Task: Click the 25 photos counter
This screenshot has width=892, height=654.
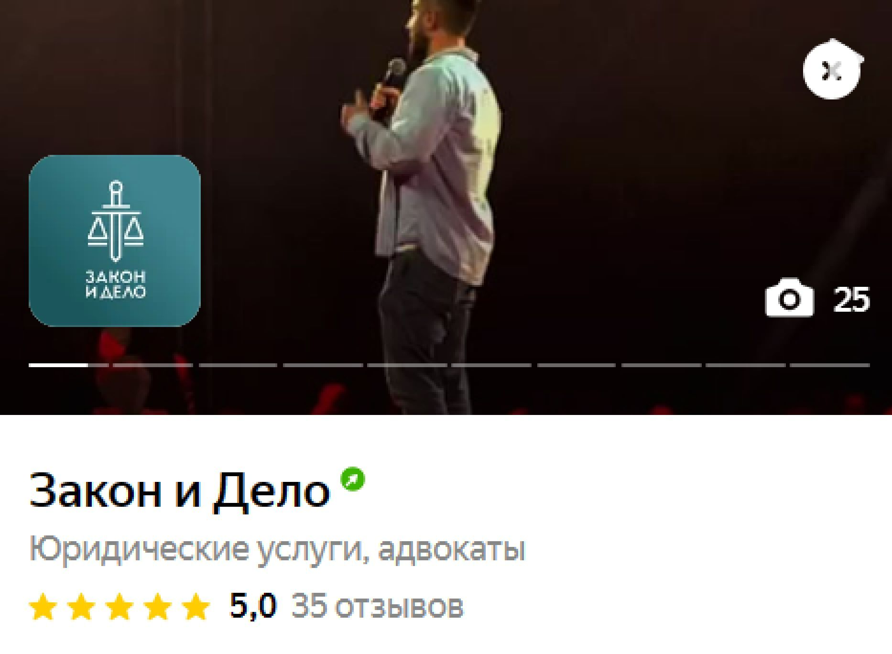Action: click(851, 300)
